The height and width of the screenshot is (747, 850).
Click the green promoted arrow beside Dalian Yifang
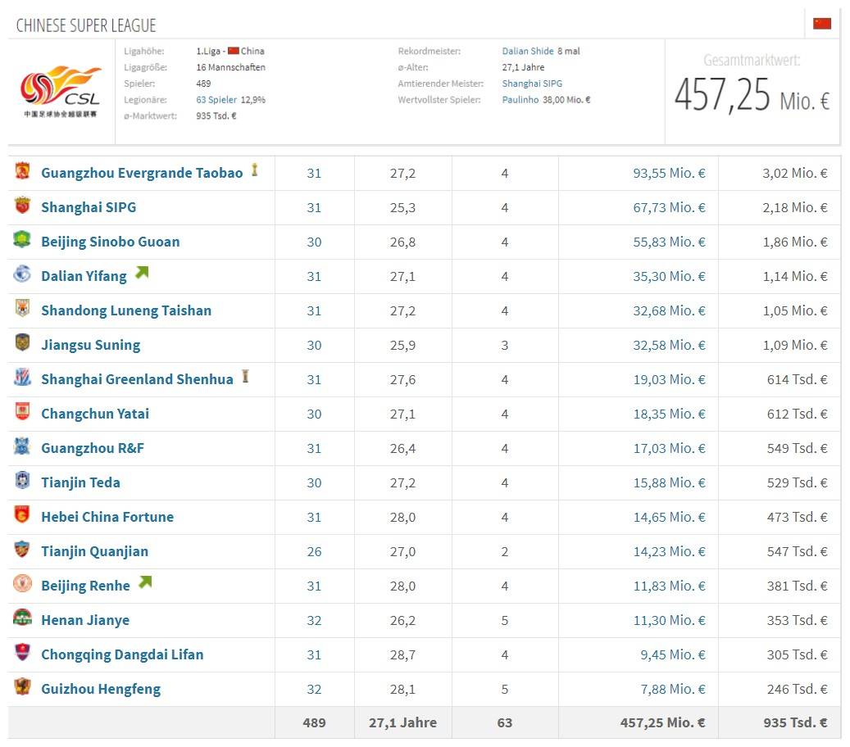pos(143,274)
